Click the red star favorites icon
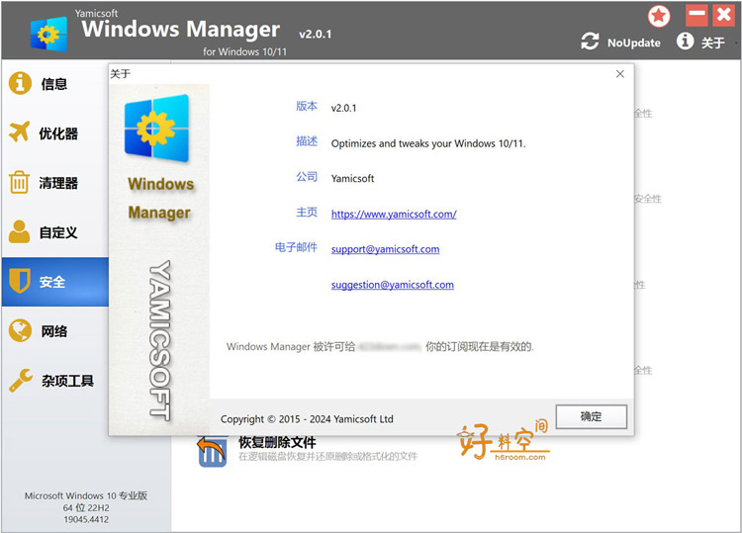This screenshot has height=533, width=742. pyautogui.click(x=659, y=17)
